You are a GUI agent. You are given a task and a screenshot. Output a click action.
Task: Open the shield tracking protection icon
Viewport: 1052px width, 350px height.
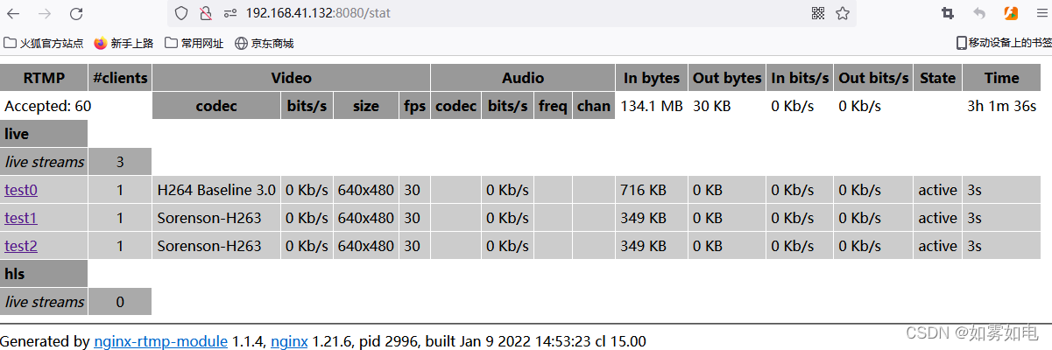pyautogui.click(x=181, y=13)
